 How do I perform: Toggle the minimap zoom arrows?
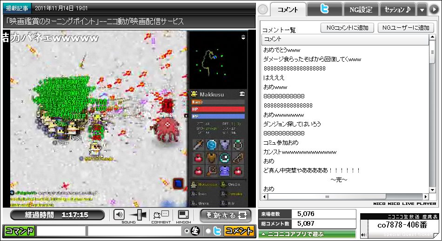[x=243, y=37]
